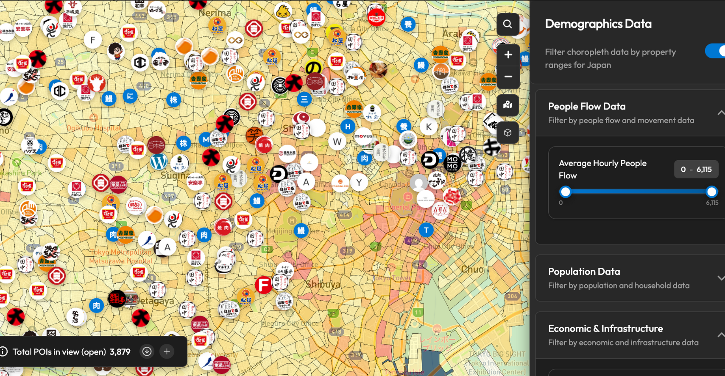Click the white K map marker
725x376 pixels.
429,126
